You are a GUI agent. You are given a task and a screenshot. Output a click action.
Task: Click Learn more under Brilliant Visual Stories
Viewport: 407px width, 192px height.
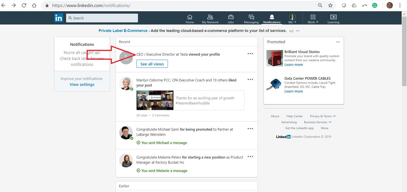tap(294, 65)
